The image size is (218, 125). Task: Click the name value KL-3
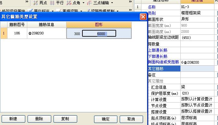pos(185,7)
